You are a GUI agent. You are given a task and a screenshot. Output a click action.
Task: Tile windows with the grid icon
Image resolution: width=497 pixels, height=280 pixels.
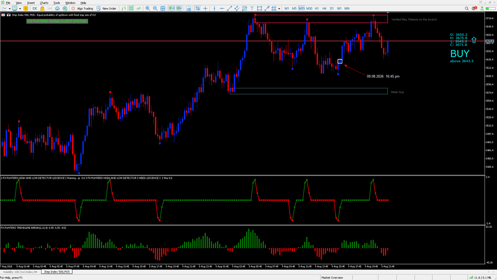163,9
